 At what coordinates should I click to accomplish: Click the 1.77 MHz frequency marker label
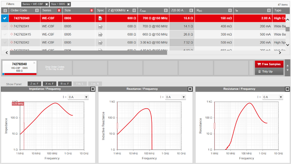tap(18, 104)
